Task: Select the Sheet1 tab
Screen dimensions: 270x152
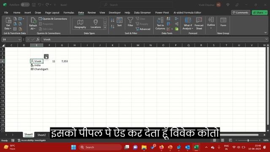Action: pyautogui.click(x=28, y=135)
